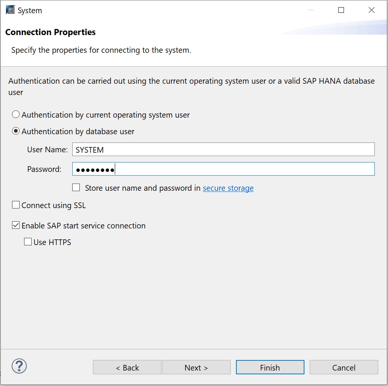388x386 pixels.
Task: Disable SAP start service connection checkbox
Action: click(16, 225)
